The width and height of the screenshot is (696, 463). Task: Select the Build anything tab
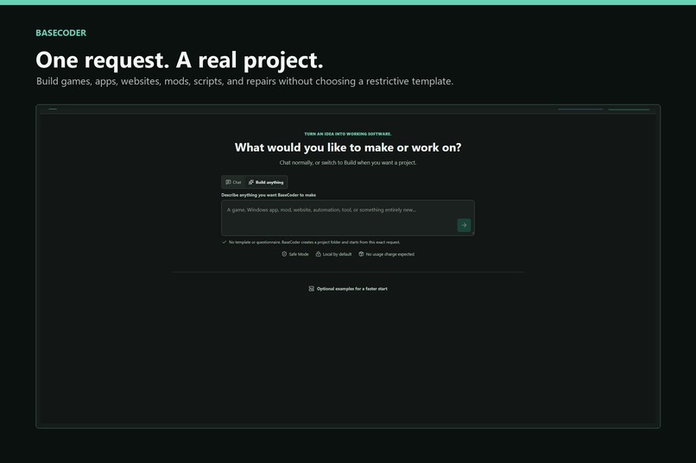tap(266, 182)
